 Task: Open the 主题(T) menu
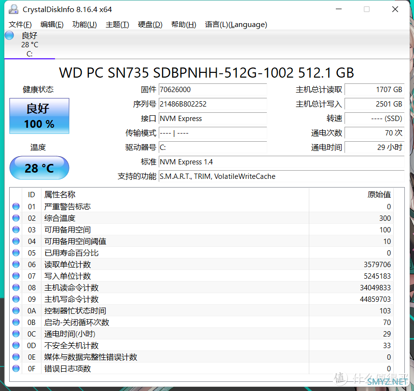(x=117, y=25)
